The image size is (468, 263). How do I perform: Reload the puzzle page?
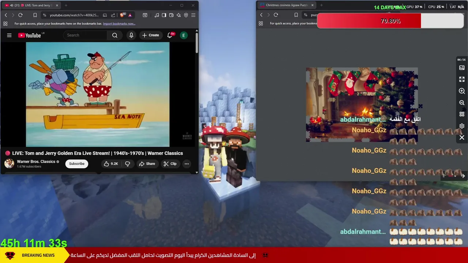pyautogui.click(x=276, y=15)
